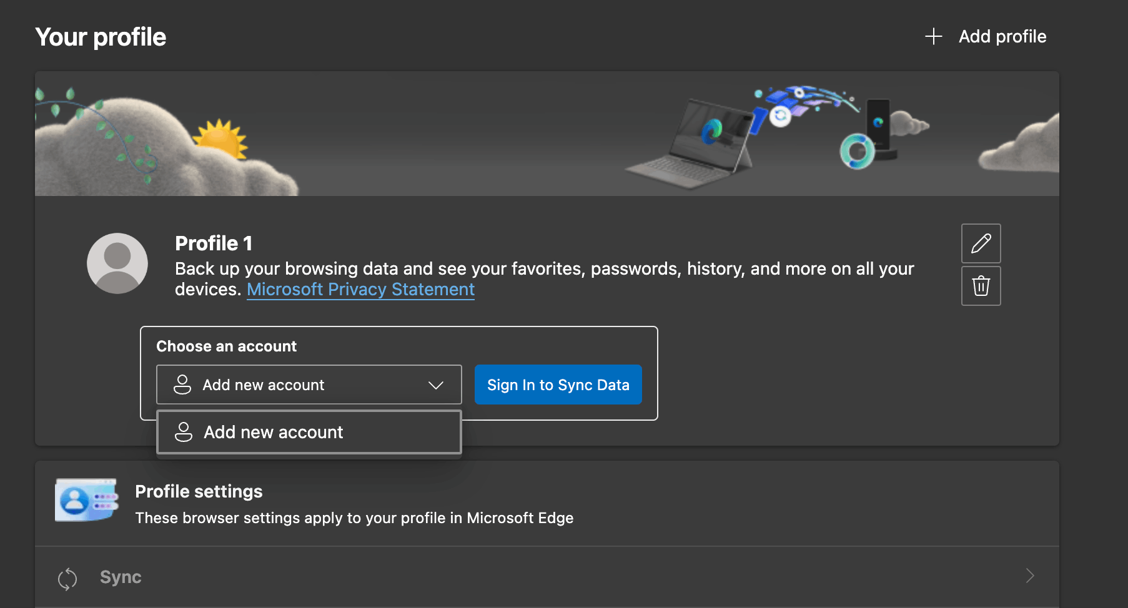Expand Sync using the right chevron

(1030, 576)
